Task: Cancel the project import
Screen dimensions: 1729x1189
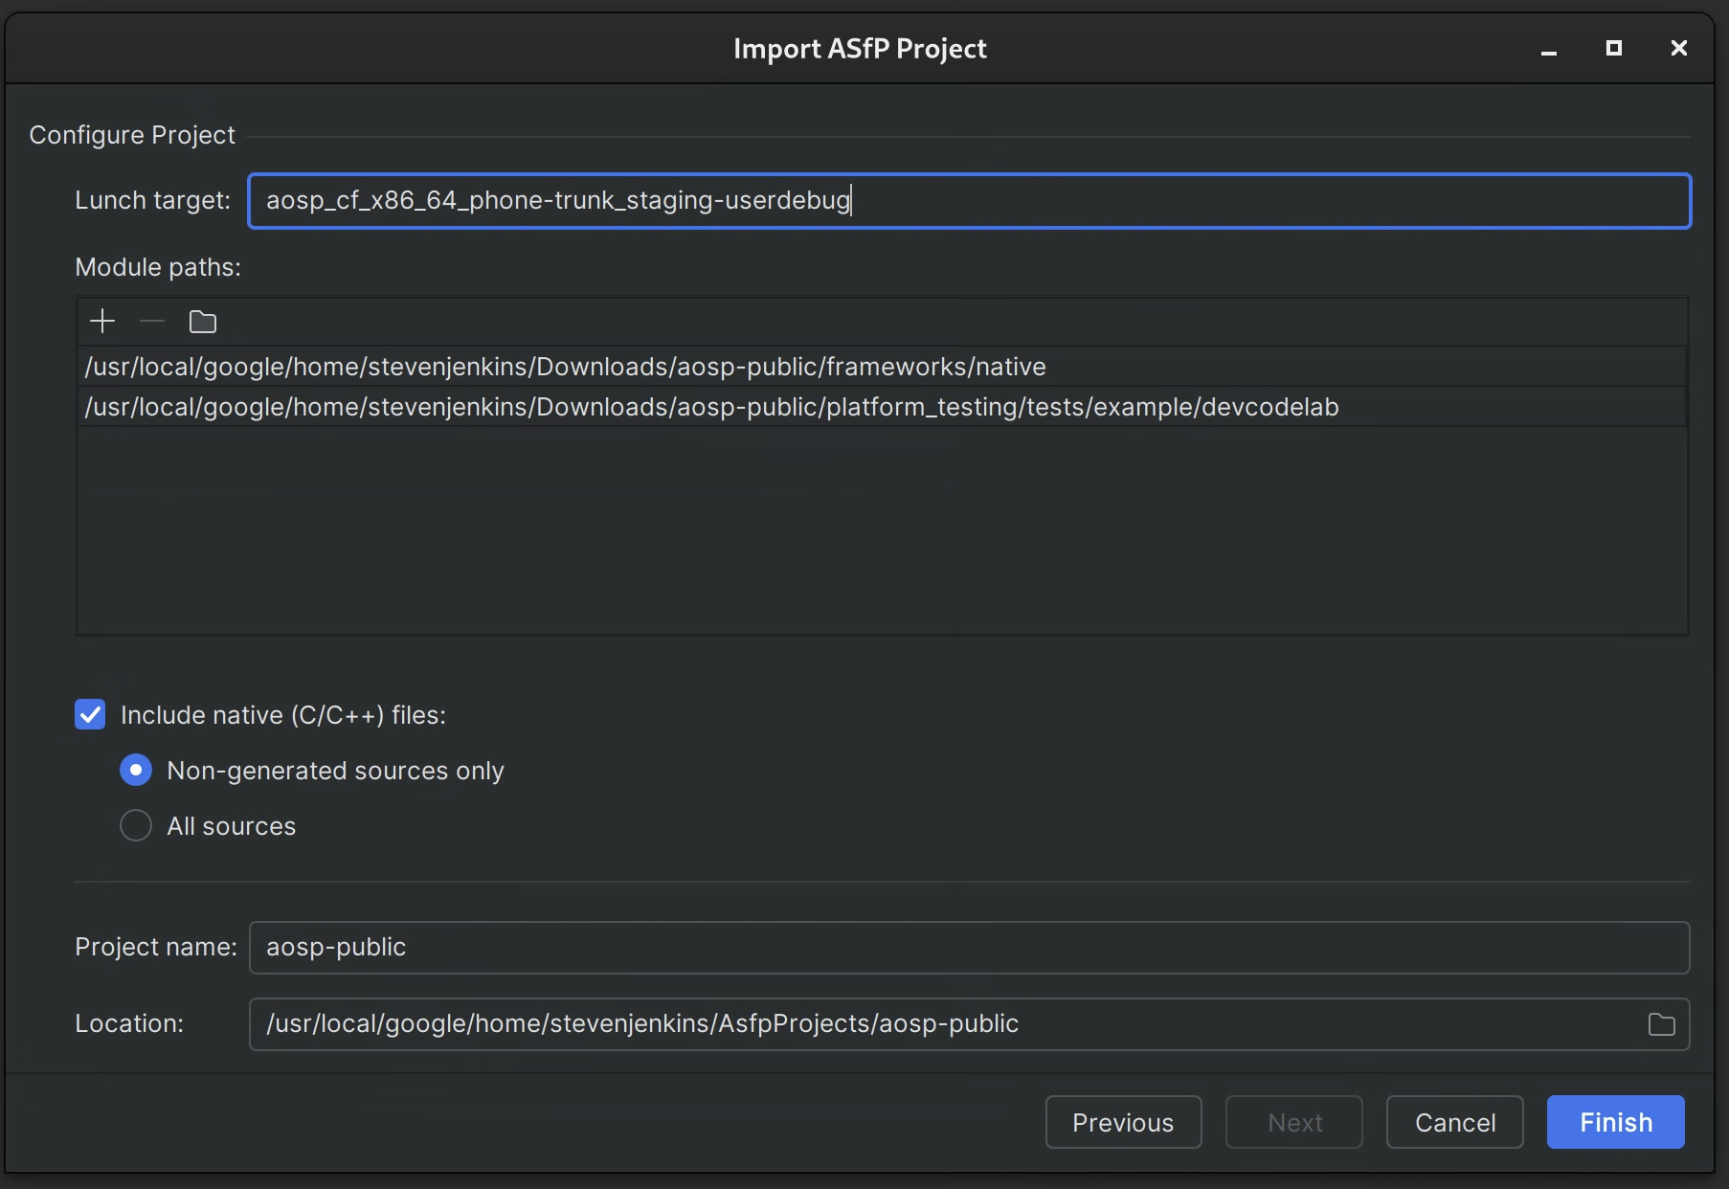Action: point(1454,1122)
